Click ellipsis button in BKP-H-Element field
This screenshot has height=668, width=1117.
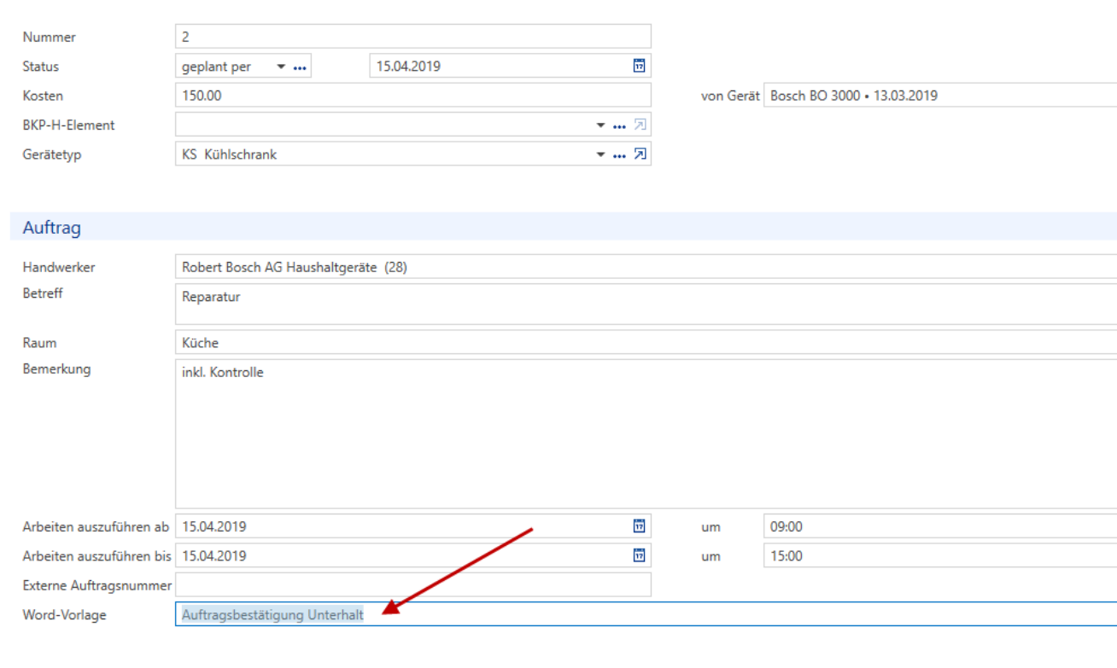(x=620, y=125)
